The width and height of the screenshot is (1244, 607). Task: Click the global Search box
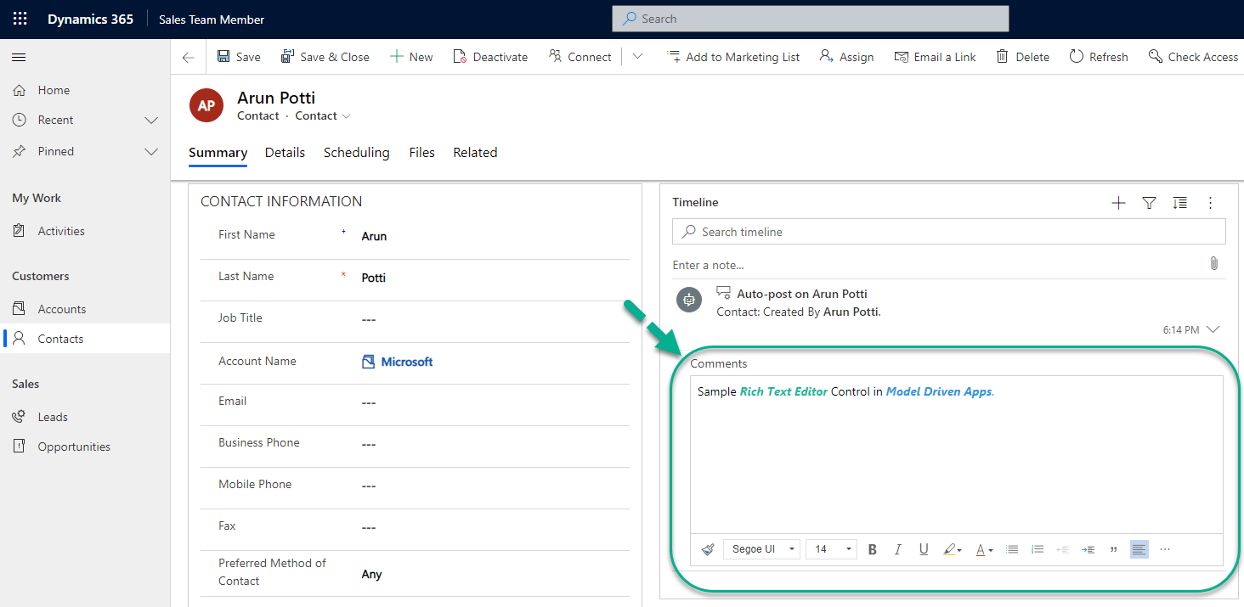pos(811,19)
